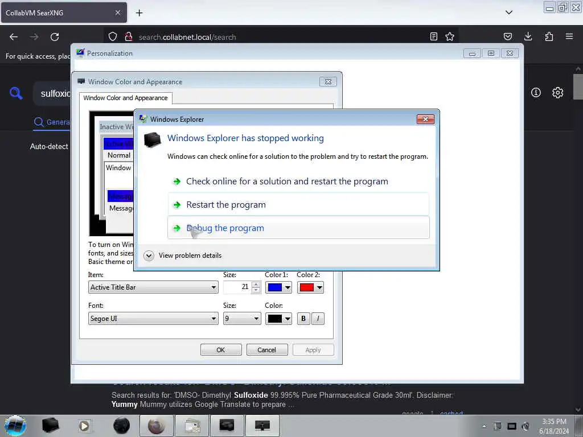This screenshot has width=583, height=437.
Task: Toggle reader view icon in address bar
Action: 433,36
